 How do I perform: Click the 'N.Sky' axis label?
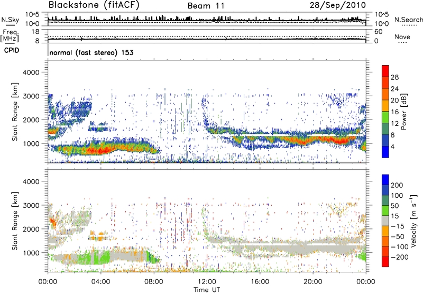point(10,20)
